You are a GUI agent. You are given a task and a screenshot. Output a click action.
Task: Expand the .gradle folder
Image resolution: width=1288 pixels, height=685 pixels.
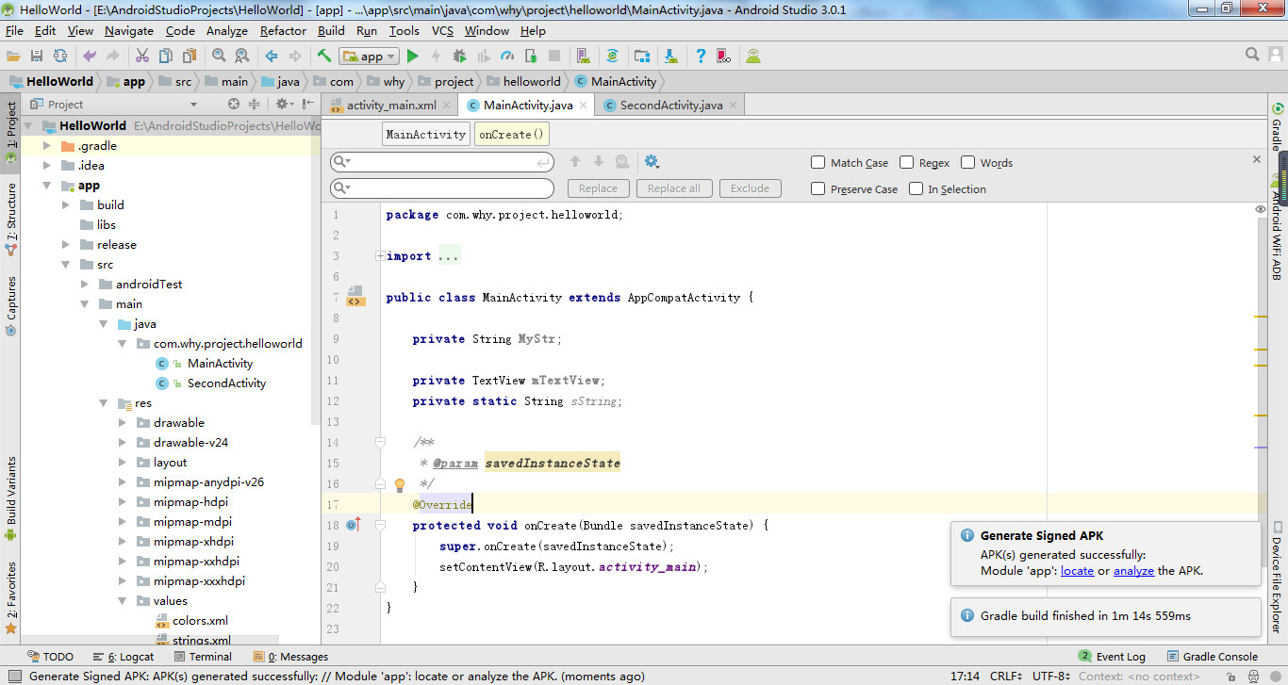[x=46, y=146]
